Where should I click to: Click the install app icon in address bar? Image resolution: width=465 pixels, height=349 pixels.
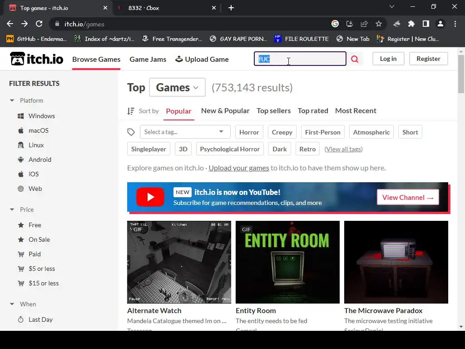(x=350, y=24)
